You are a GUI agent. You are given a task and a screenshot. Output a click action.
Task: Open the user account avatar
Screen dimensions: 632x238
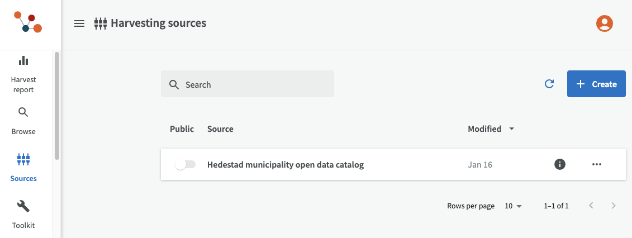coord(605,23)
